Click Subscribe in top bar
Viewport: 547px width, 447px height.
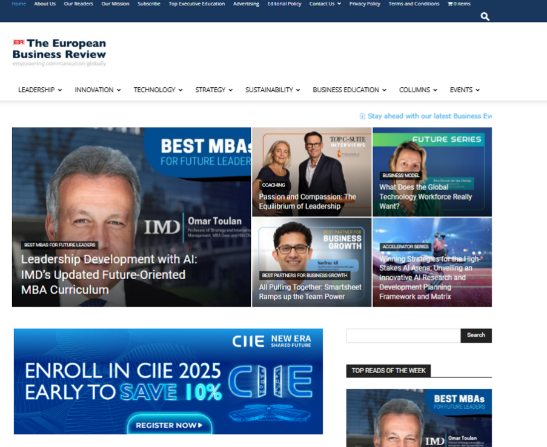[149, 4]
